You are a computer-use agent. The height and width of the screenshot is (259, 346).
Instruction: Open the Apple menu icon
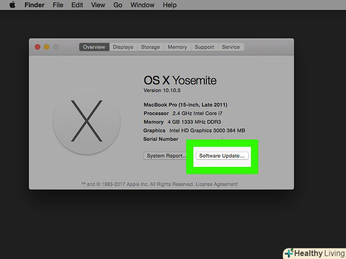pos(12,5)
